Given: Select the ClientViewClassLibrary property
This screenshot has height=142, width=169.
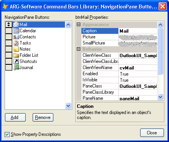Looking at the screenshot, I should point(100,61).
